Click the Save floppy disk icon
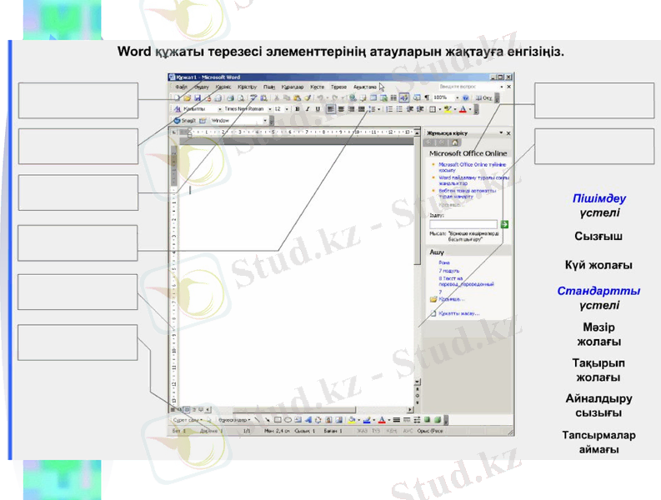This screenshot has height=500, width=661. [x=198, y=97]
